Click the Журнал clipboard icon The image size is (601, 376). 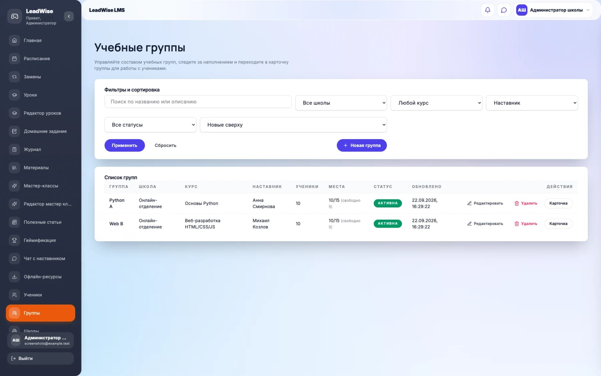(14, 149)
